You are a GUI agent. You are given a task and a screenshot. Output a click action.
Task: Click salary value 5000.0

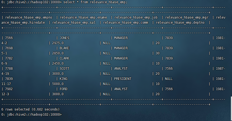coord(58,84)
